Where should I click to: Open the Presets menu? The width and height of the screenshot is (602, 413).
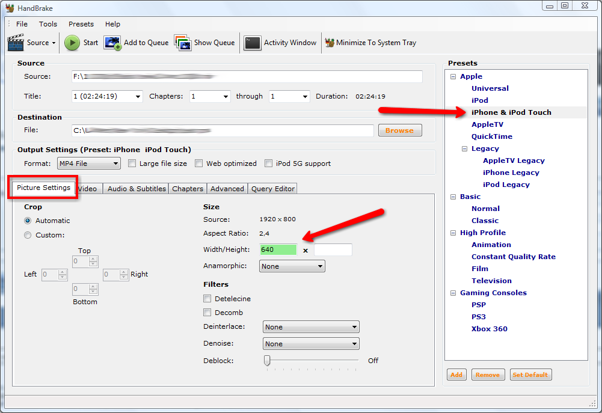81,24
